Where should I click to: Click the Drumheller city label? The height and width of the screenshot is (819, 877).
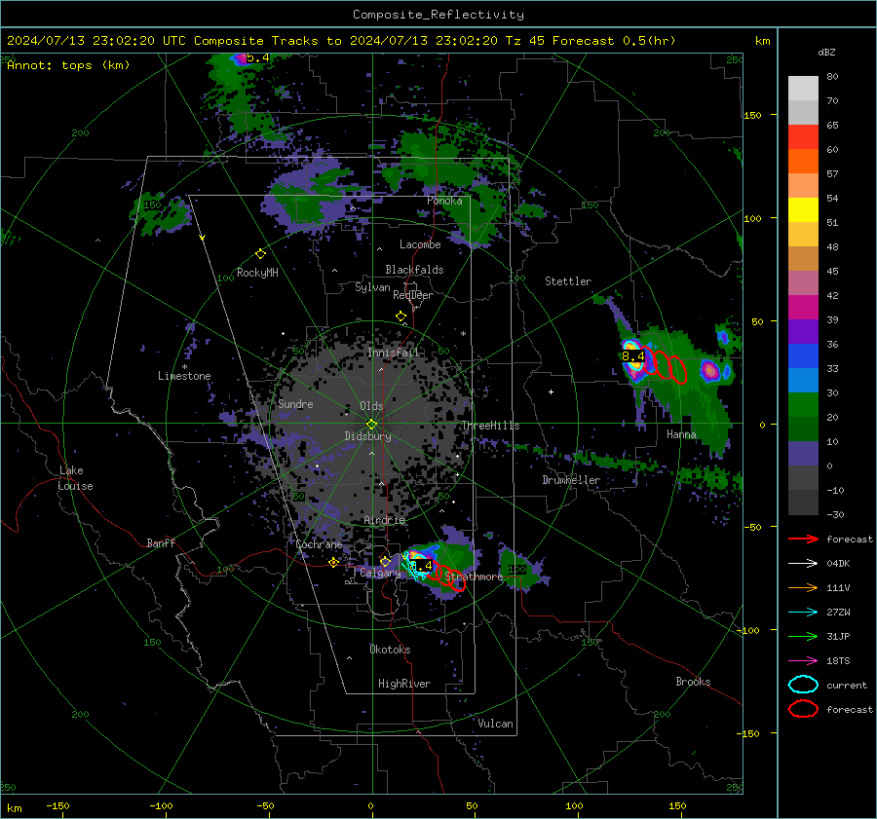click(x=571, y=480)
